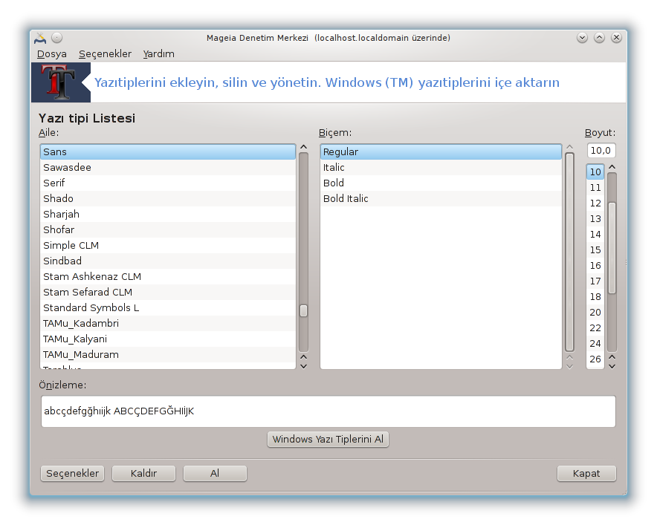Pick font size 24
The width and height of the screenshot is (657, 525).
tap(595, 344)
